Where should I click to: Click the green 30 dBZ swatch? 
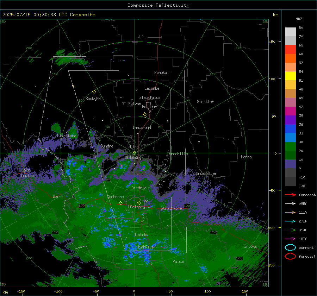click(290, 146)
